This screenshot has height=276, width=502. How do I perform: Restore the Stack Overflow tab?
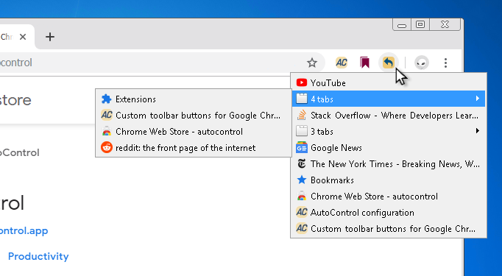pos(389,115)
